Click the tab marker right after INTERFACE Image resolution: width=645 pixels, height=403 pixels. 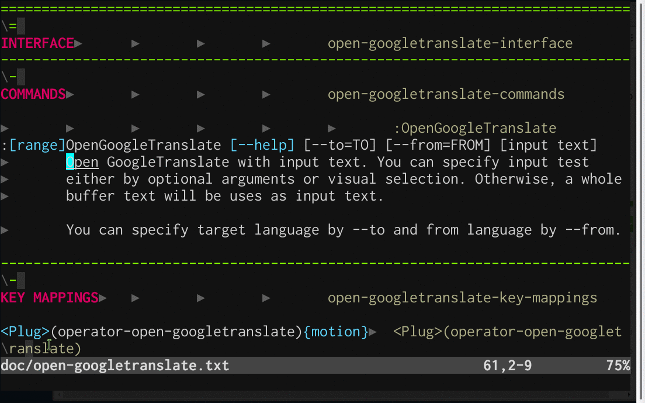(78, 44)
